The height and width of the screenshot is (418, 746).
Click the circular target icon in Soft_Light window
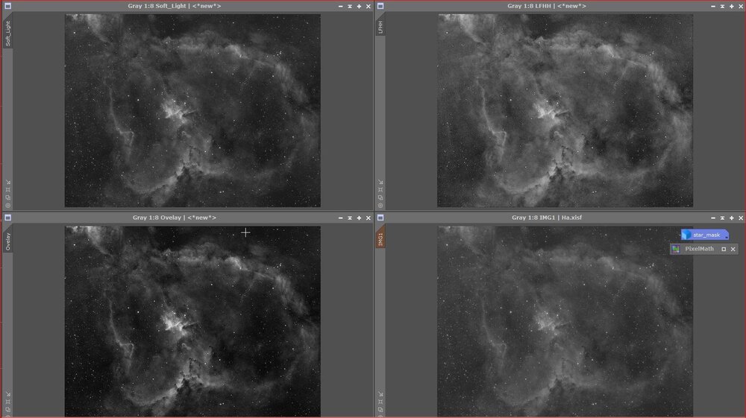coord(8,205)
